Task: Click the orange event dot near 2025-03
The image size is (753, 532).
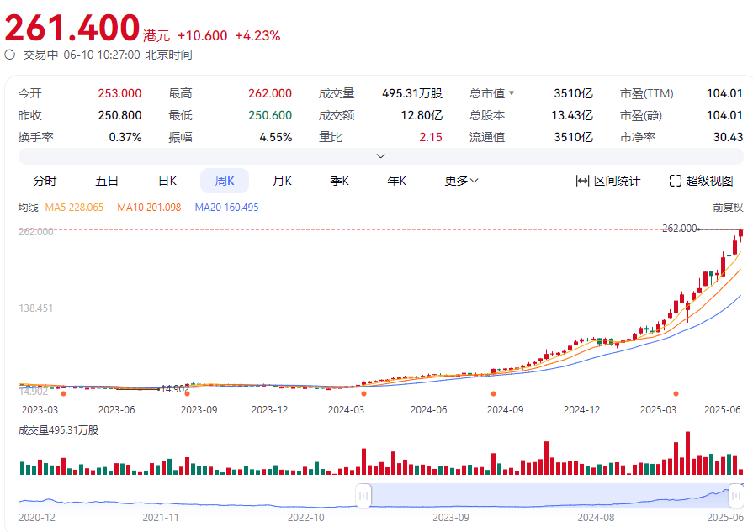Action: click(x=676, y=393)
